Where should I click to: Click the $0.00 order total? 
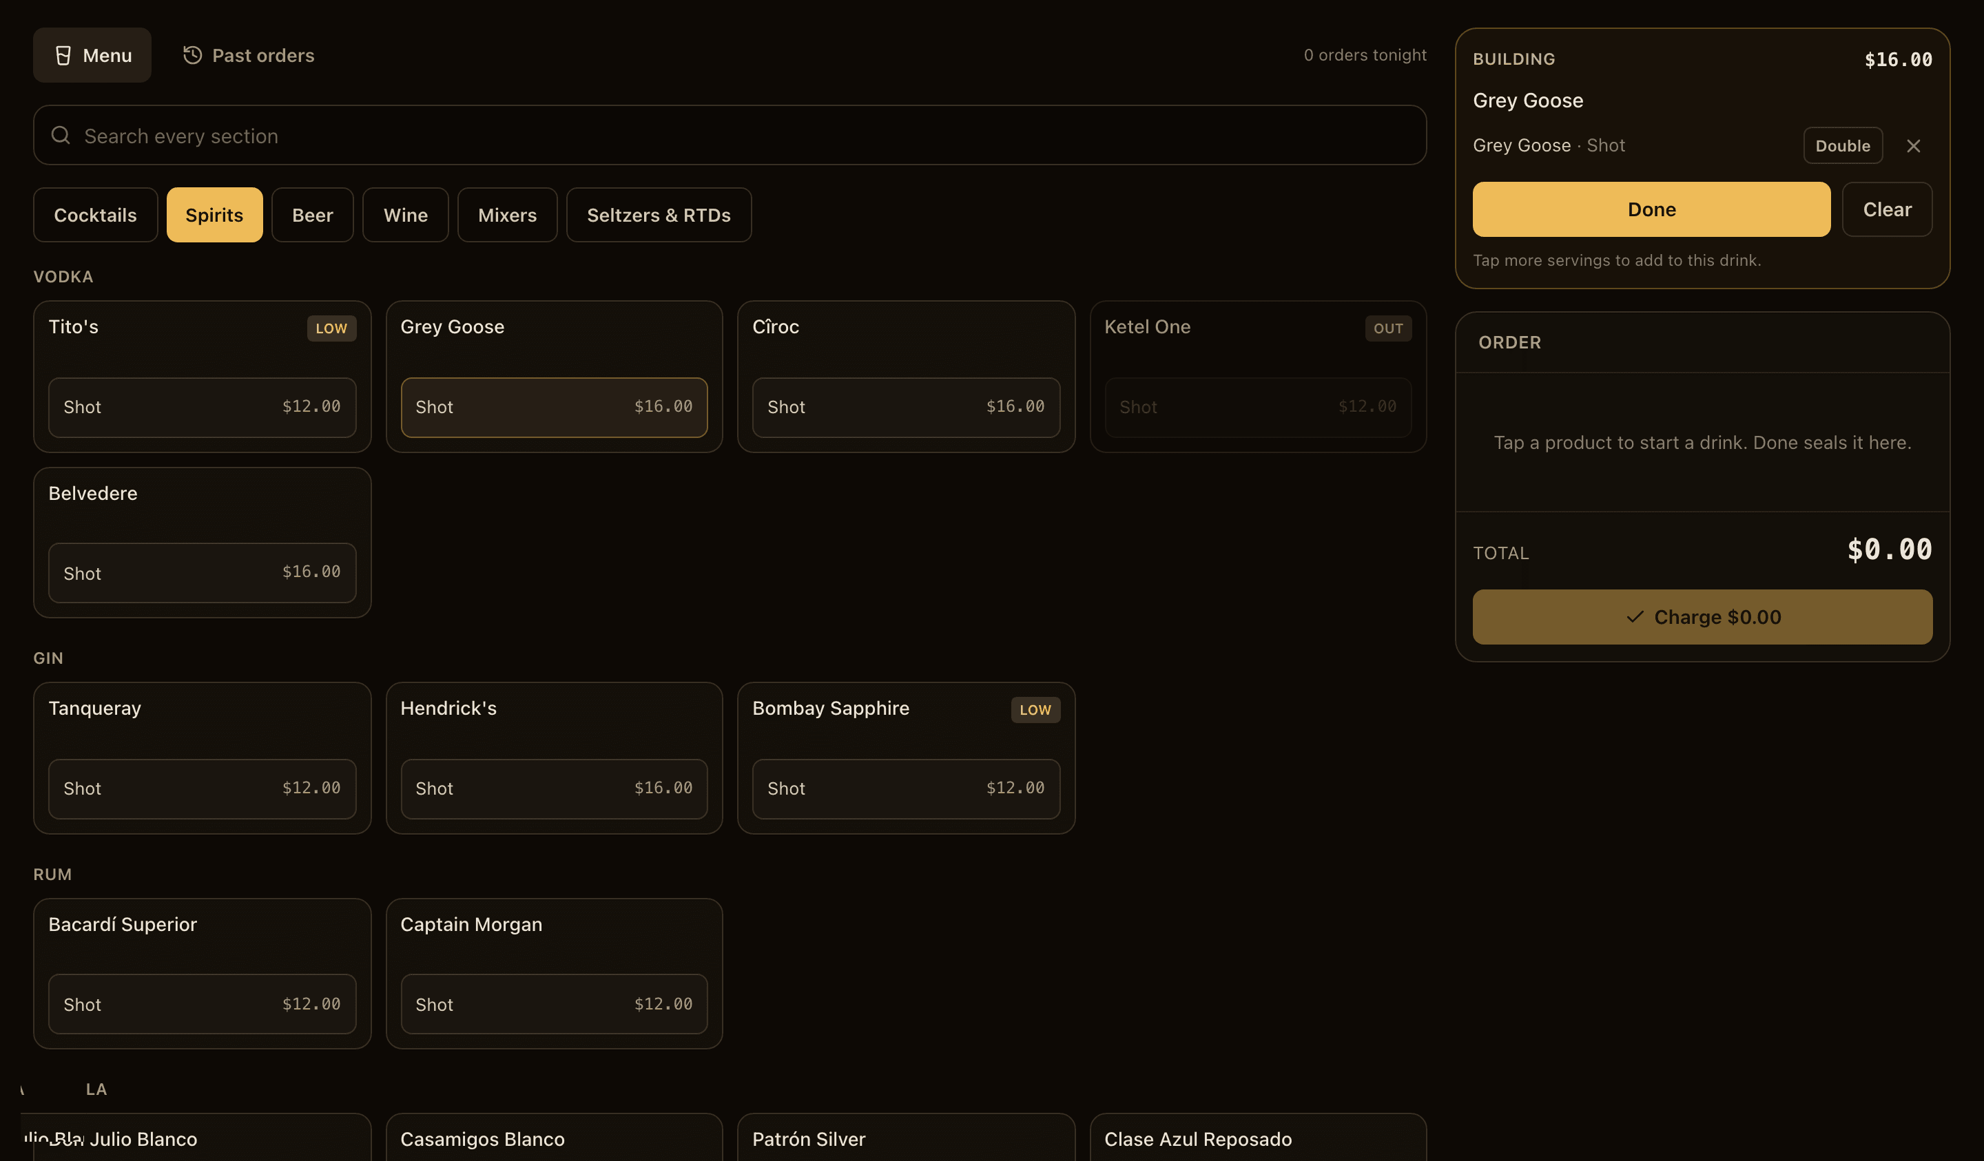pyautogui.click(x=1890, y=550)
